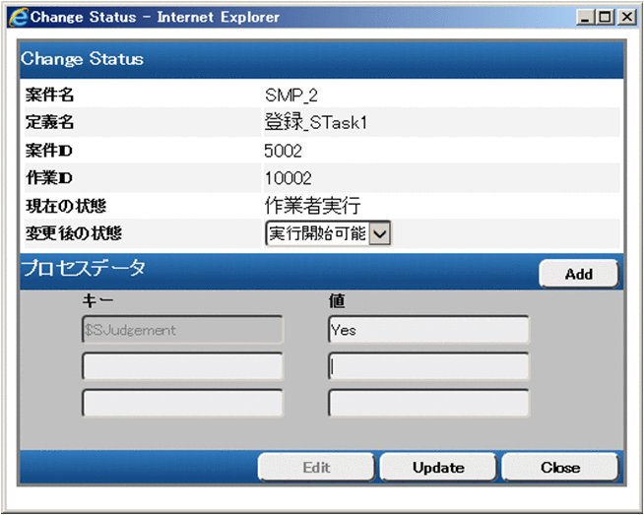Click the third row value field

click(428, 403)
